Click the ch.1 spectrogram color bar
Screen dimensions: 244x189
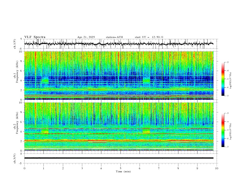(x=223, y=79)
